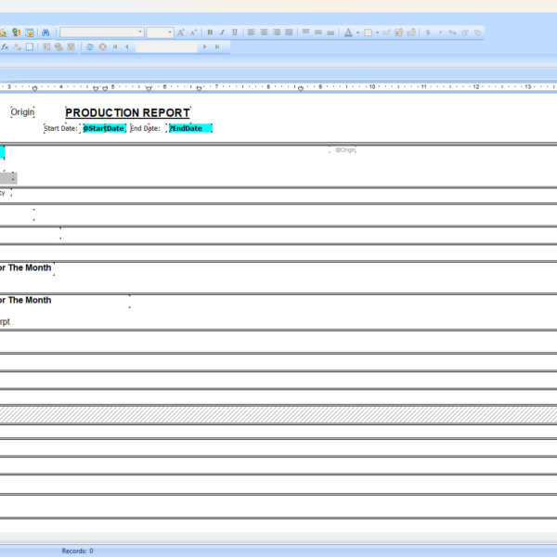The height and width of the screenshot is (557, 557).
Task: Select the Records: 0 status text
Action: (77, 551)
